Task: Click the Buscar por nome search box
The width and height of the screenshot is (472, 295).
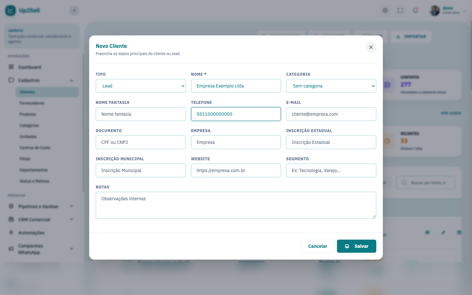Action: 425,183
